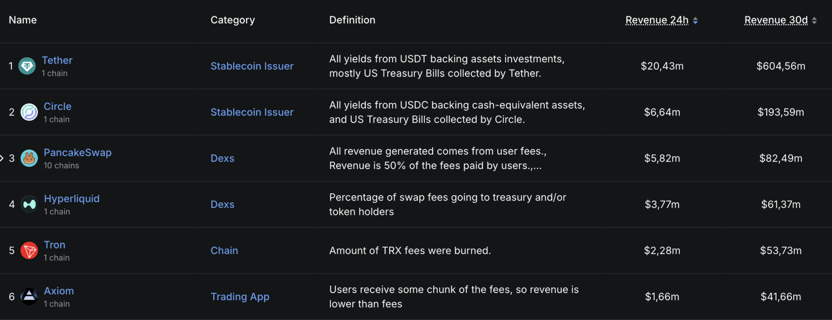Image resolution: width=832 pixels, height=320 pixels.
Task: Open Dexs category in Hyperliquid row
Action: 222,204
